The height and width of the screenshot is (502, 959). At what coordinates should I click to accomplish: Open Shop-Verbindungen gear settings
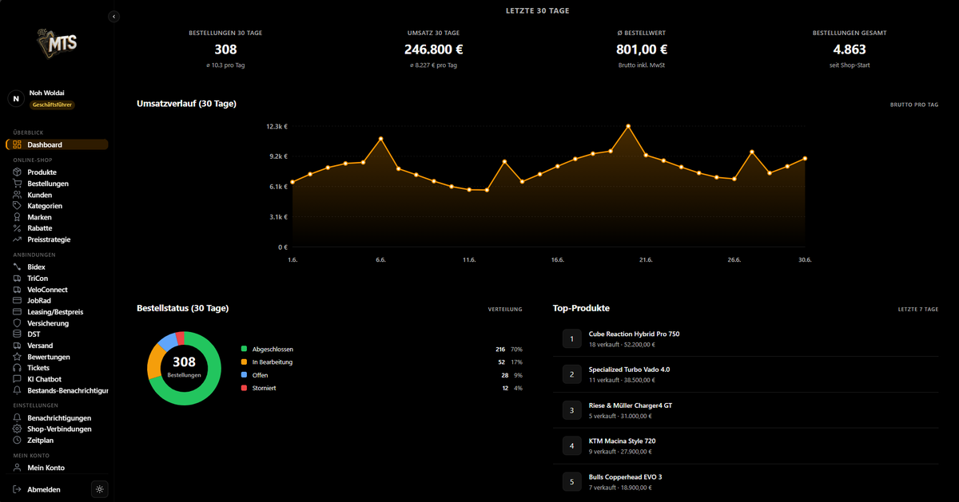18,429
